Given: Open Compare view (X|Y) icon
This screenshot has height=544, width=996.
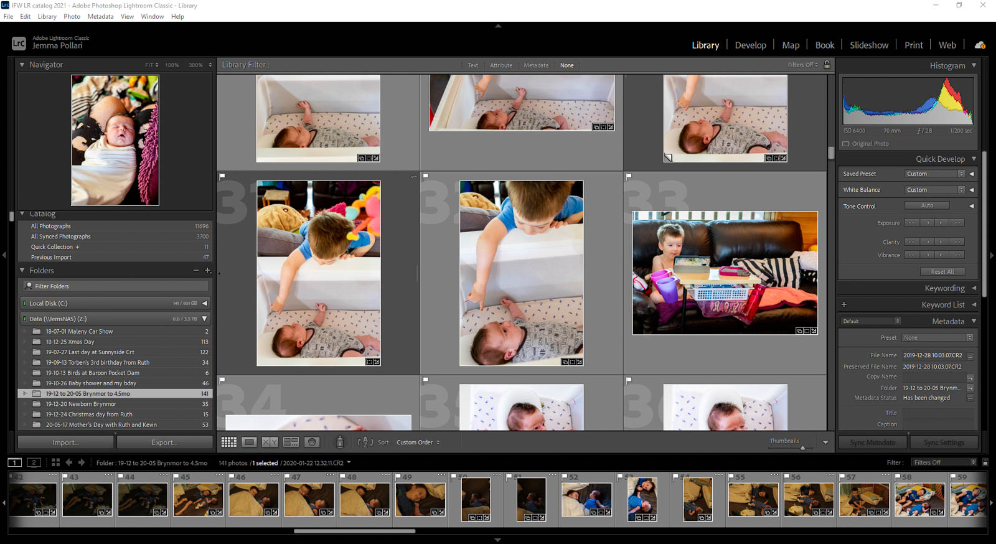Looking at the screenshot, I should (x=270, y=442).
